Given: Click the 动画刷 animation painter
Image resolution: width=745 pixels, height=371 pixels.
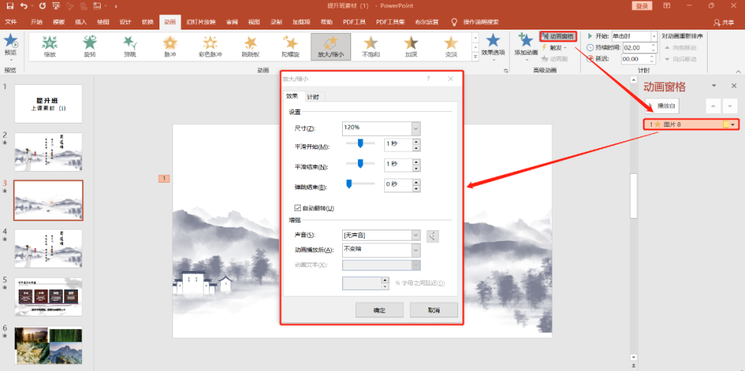Looking at the screenshot, I should pos(555,59).
